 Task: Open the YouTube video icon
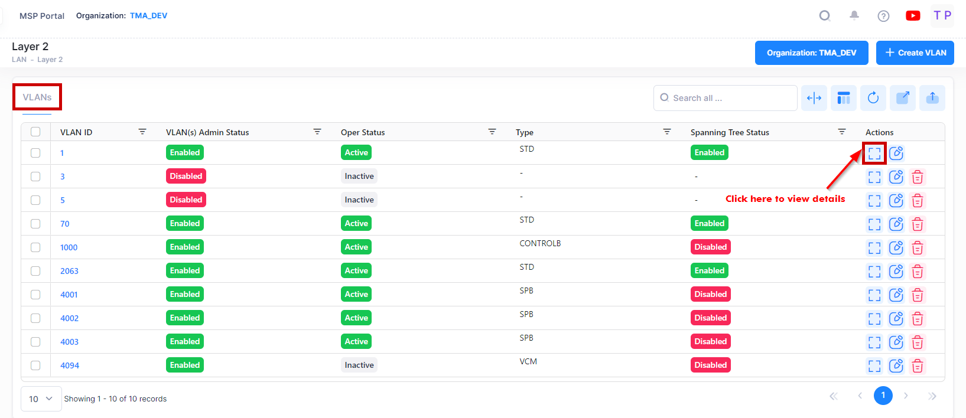pyautogui.click(x=912, y=16)
